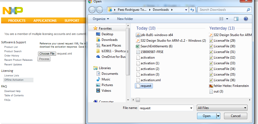Select the 158000587-FRSE text file
Viewport: 258px width, 124px height.
pyautogui.click(x=150, y=52)
